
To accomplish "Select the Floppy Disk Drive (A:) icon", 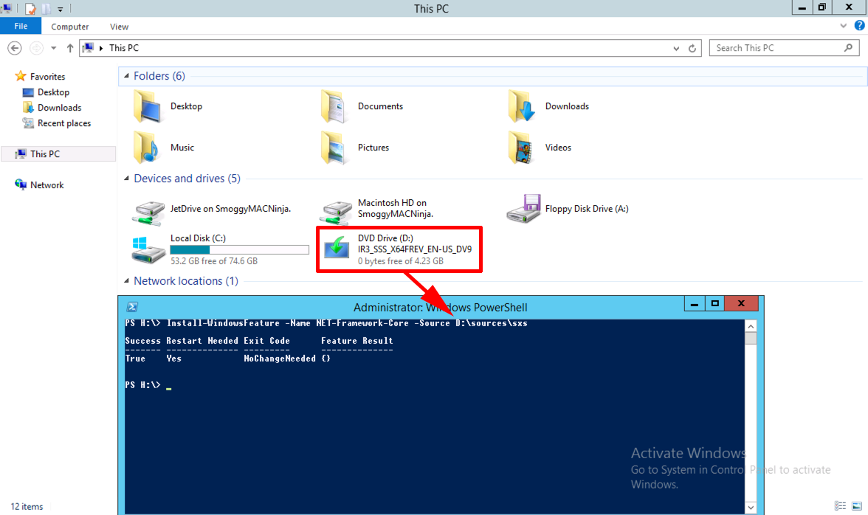I will tap(523, 209).
